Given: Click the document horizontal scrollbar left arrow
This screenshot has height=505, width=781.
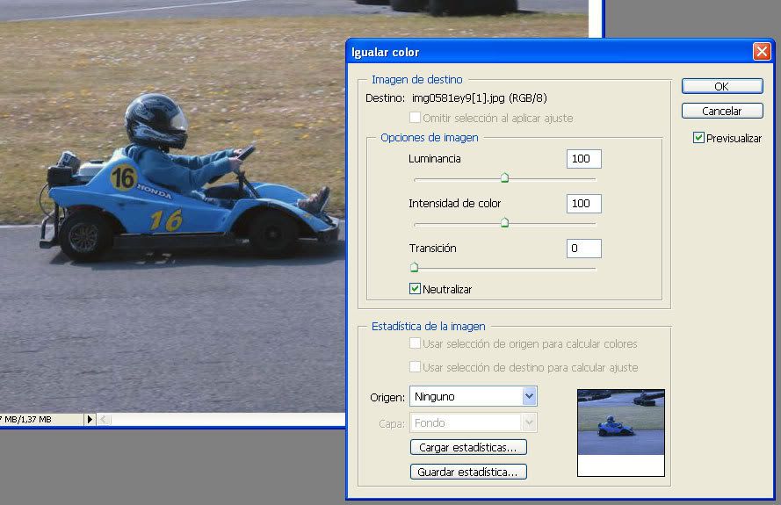Looking at the screenshot, I should point(104,419).
